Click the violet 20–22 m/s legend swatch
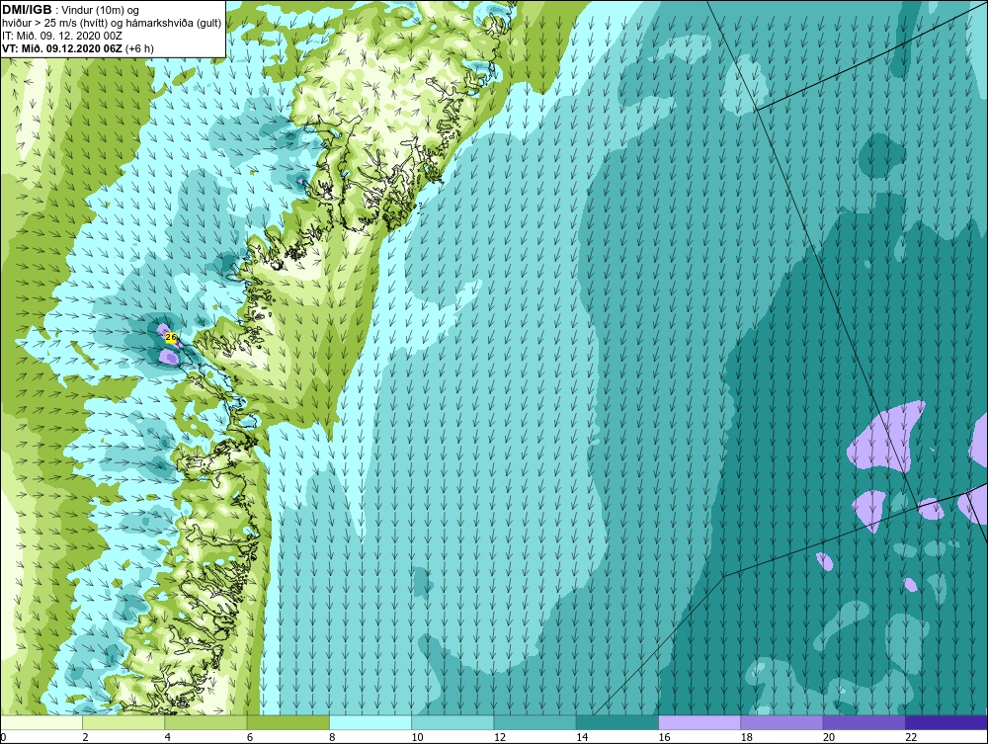The image size is (988, 744). tap(864, 722)
